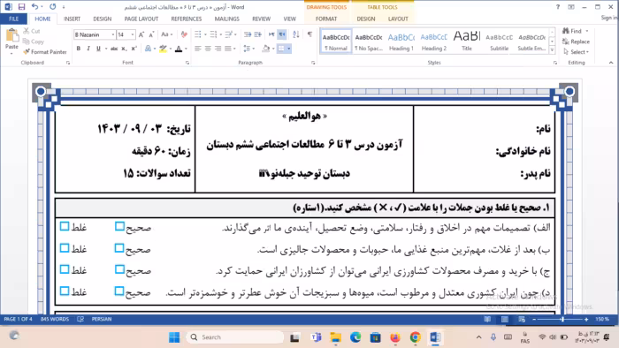The width and height of the screenshot is (619, 348).
Task: Open the bullets list dropdown
Action: click(205, 34)
